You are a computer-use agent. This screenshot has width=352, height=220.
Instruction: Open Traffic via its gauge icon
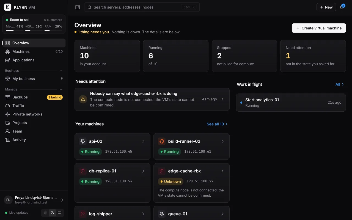tap(7, 106)
